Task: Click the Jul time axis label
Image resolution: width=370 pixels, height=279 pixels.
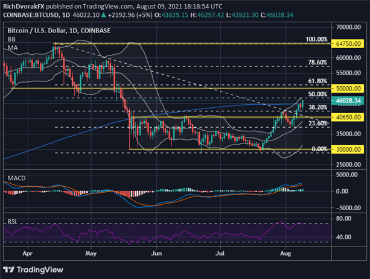Action: (x=220, y=254)
